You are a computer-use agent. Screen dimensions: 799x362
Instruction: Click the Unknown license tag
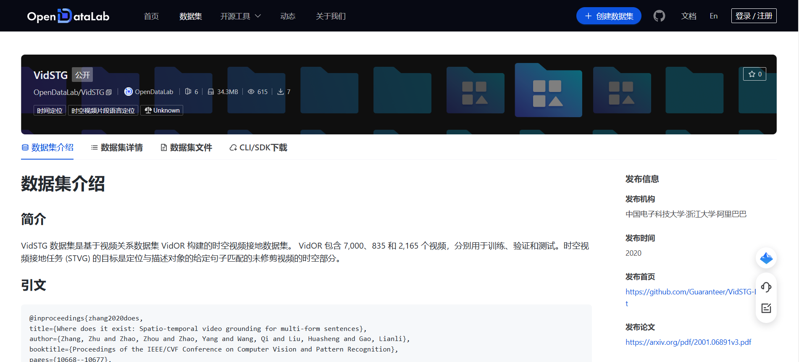pos(162,110)
